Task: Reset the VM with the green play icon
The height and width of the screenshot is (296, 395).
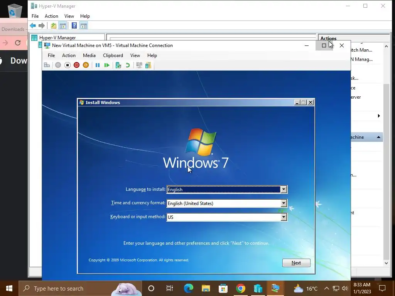Action: 107,65
